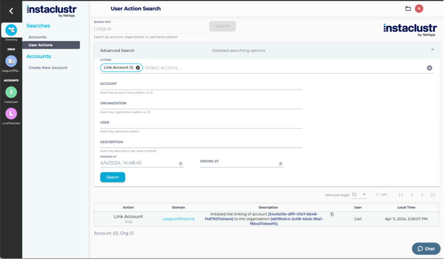Click the Link Account action cell

[x=128, y=218]
